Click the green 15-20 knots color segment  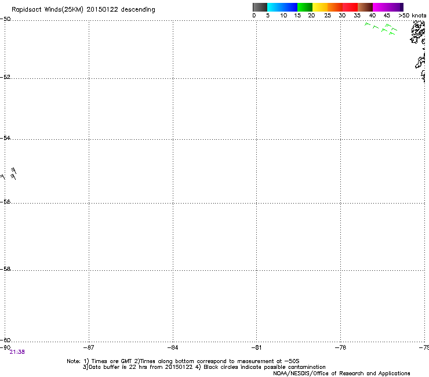(305, 7)
